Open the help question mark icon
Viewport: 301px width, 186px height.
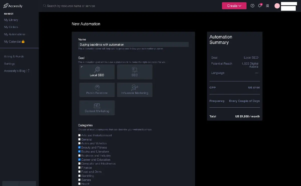pyautogui.click(x=252, y=6)
